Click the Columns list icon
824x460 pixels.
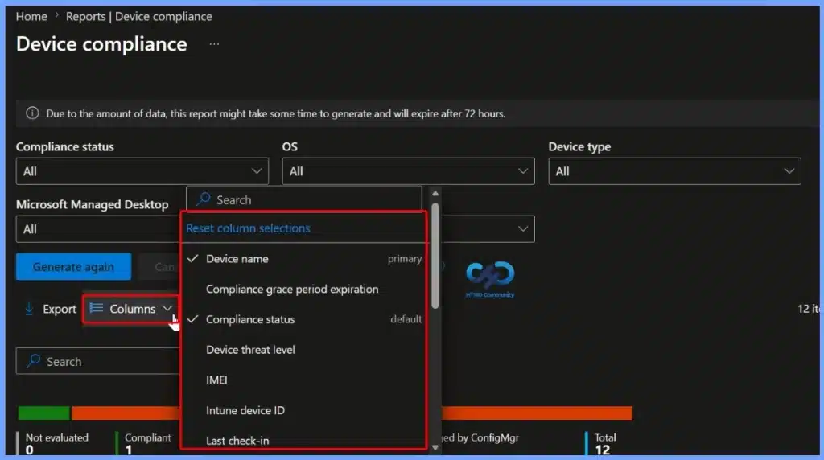click(x=97, y=308)
